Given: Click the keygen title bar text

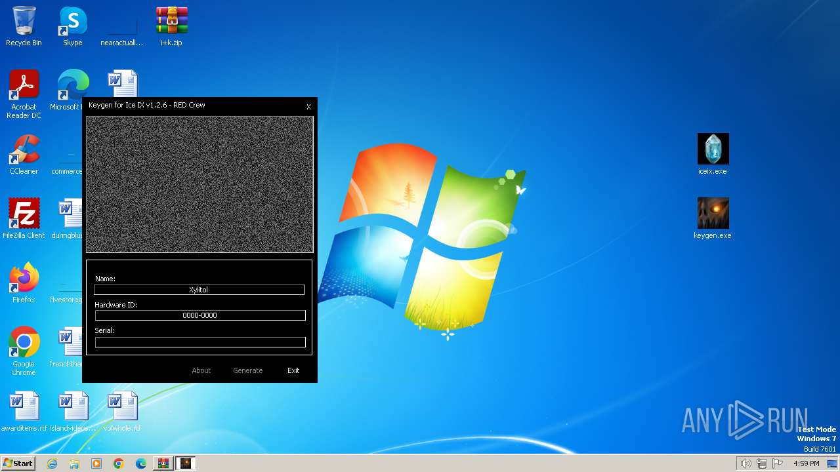Looking at the screenshot, I should [x=147, y=105].
